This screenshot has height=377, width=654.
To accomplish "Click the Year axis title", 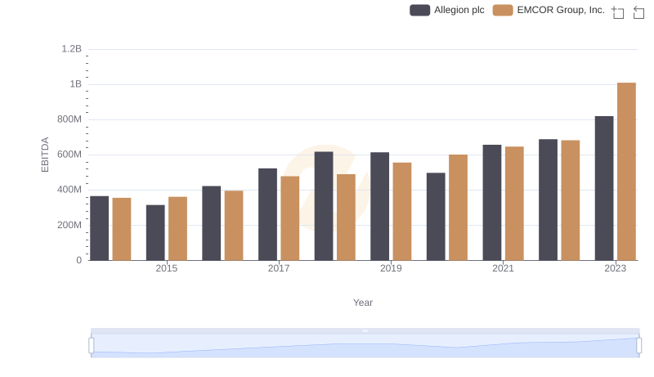I will pos(363,303).
